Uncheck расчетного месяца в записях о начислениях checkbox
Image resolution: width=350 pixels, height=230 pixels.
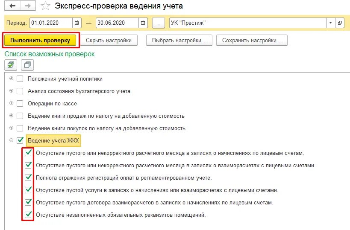tap(28, 153)
